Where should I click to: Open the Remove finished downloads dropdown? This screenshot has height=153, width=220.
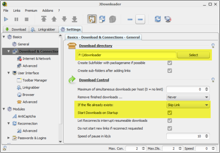[188, 97]
